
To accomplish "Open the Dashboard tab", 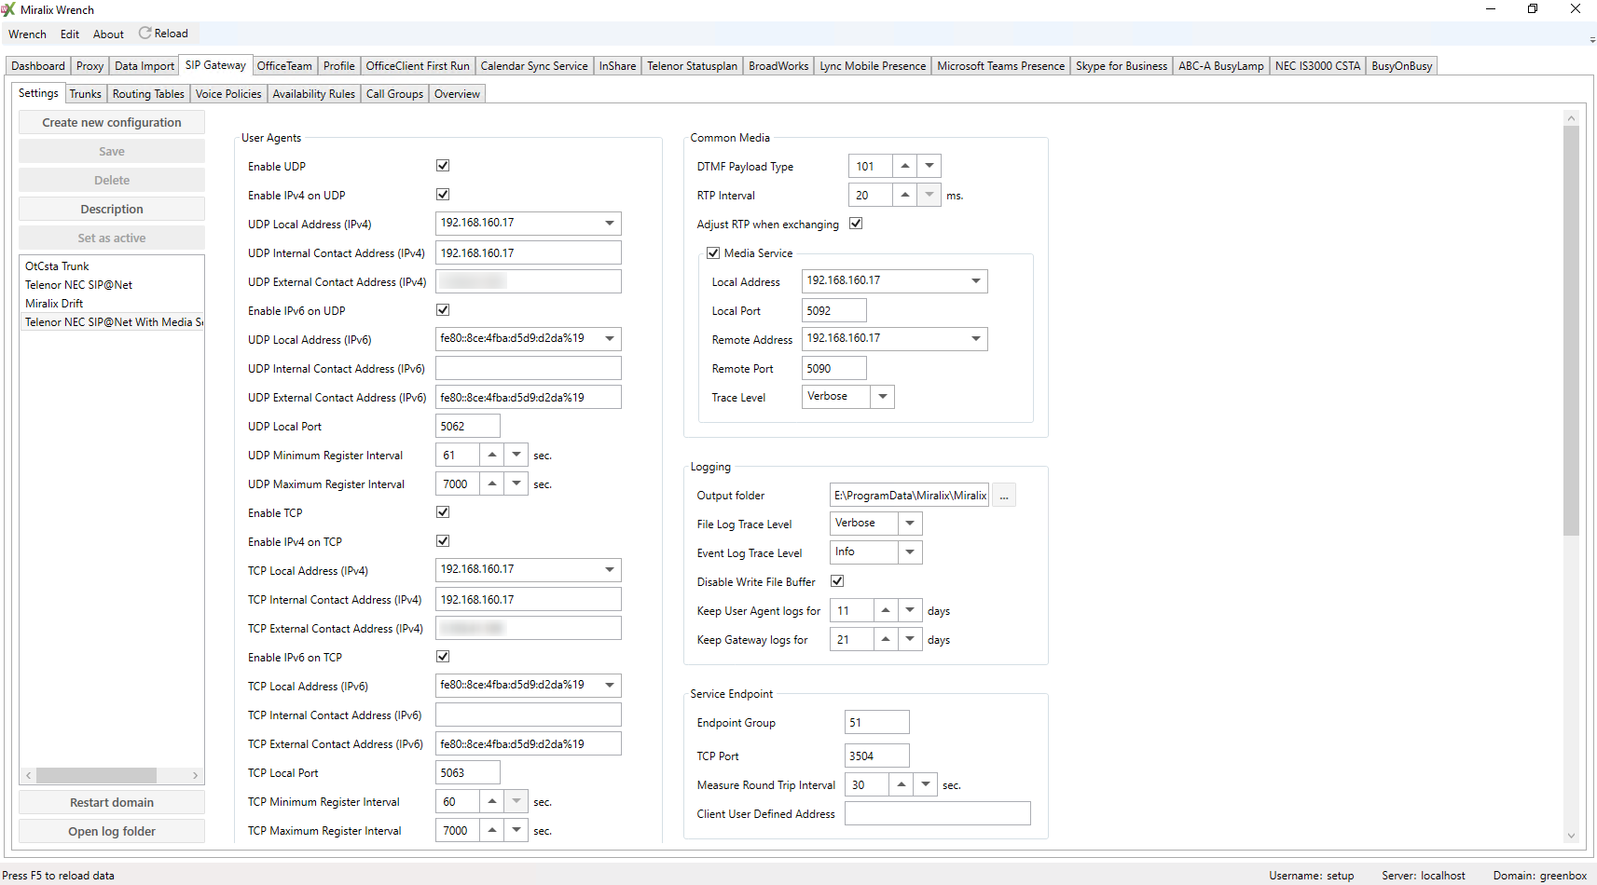I will (x=38, y=66).
